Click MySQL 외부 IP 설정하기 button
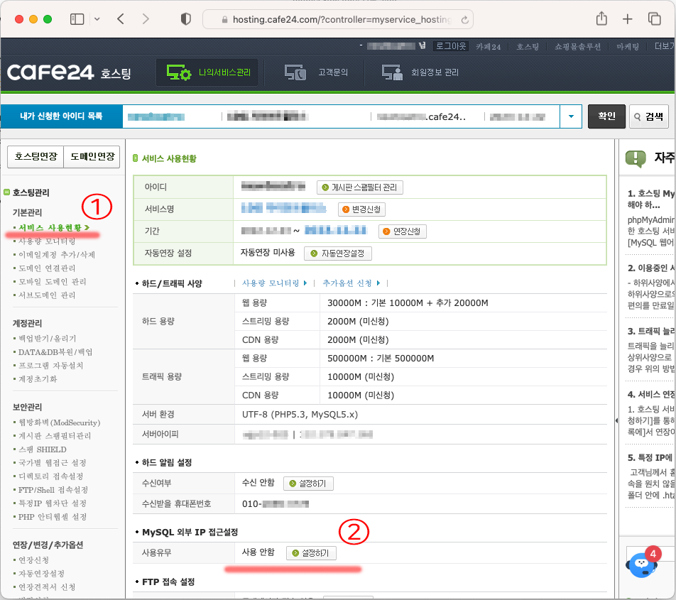This screenshot has width=676, height=600. pos(311,552)
